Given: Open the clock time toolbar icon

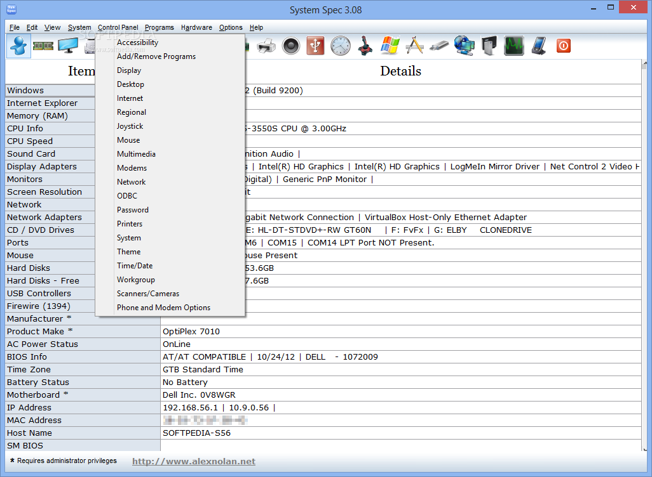Looking at the screenshot, I should [x=341, y=46].
